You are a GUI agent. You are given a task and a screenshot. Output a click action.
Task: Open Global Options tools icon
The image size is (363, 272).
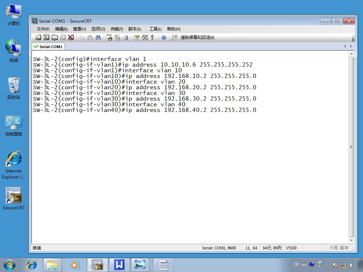pyautogui.click(x=145, y=37)
